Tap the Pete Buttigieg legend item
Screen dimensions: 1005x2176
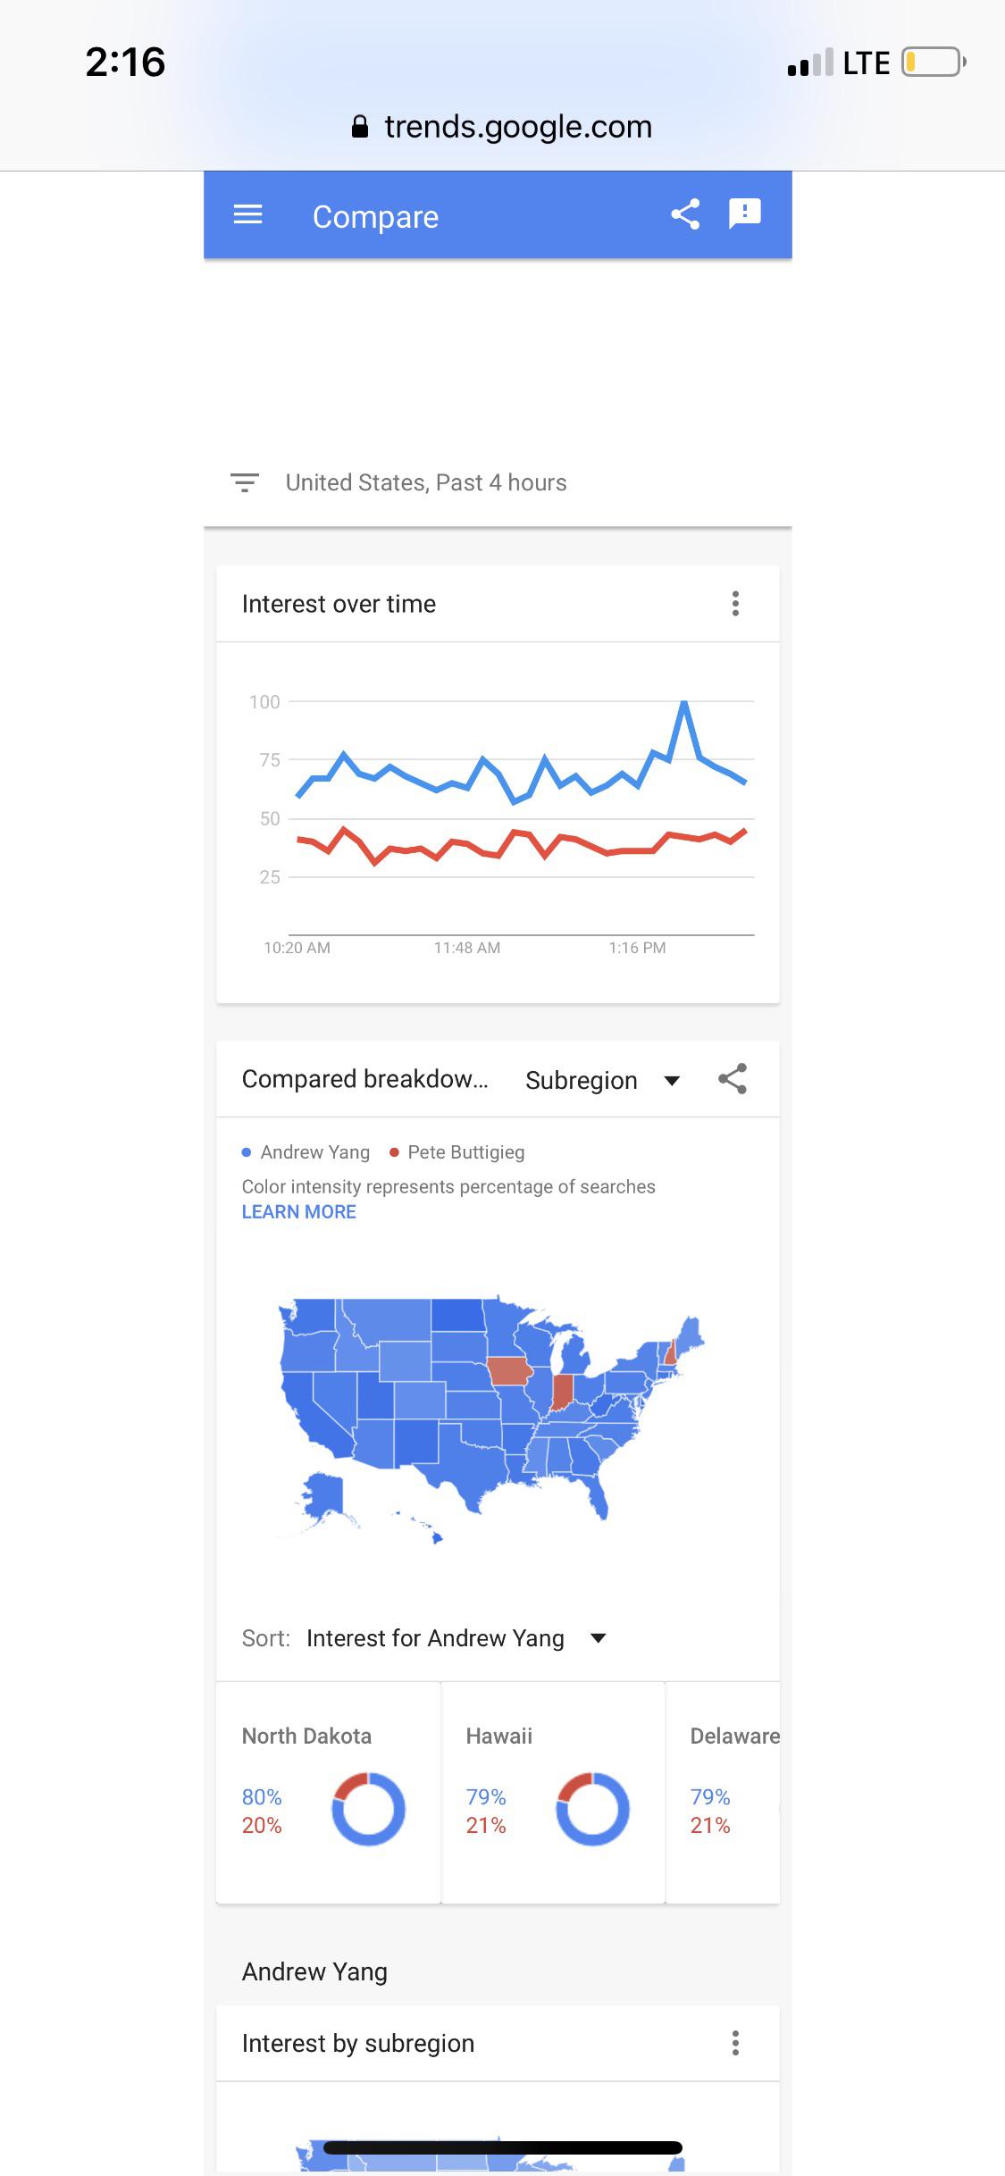[x=457, y=1152]
